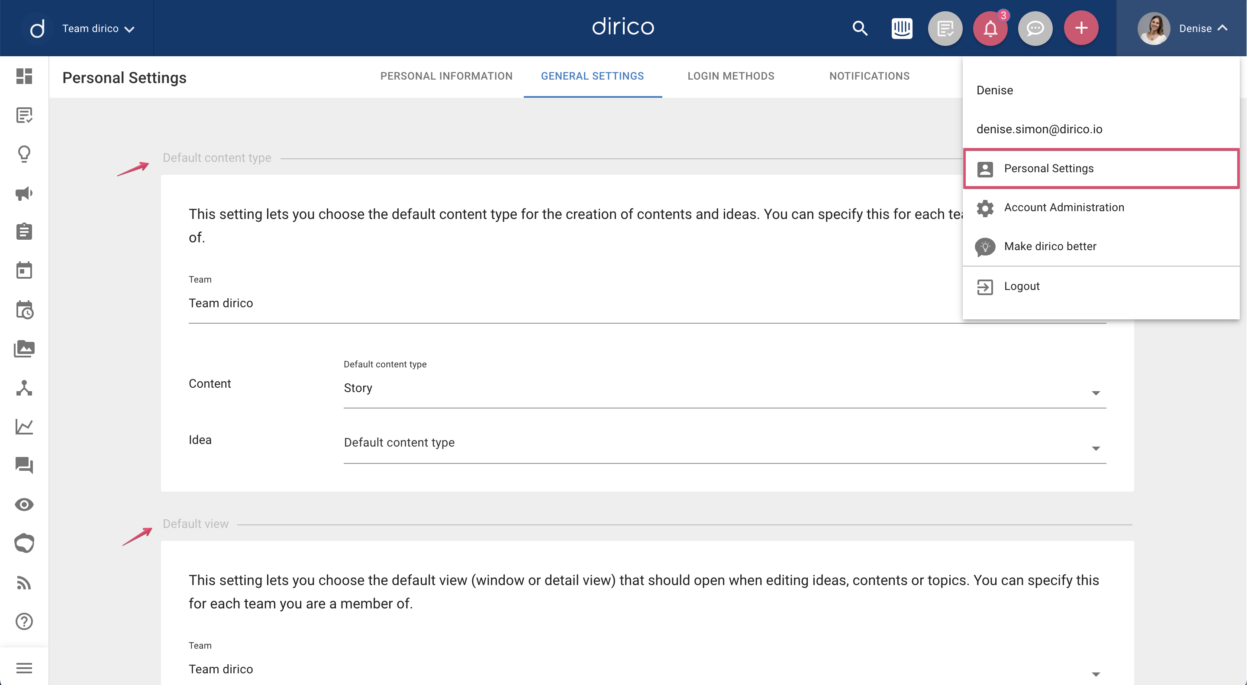Open the RSS feed sidebar icon

tap(24, 582)
